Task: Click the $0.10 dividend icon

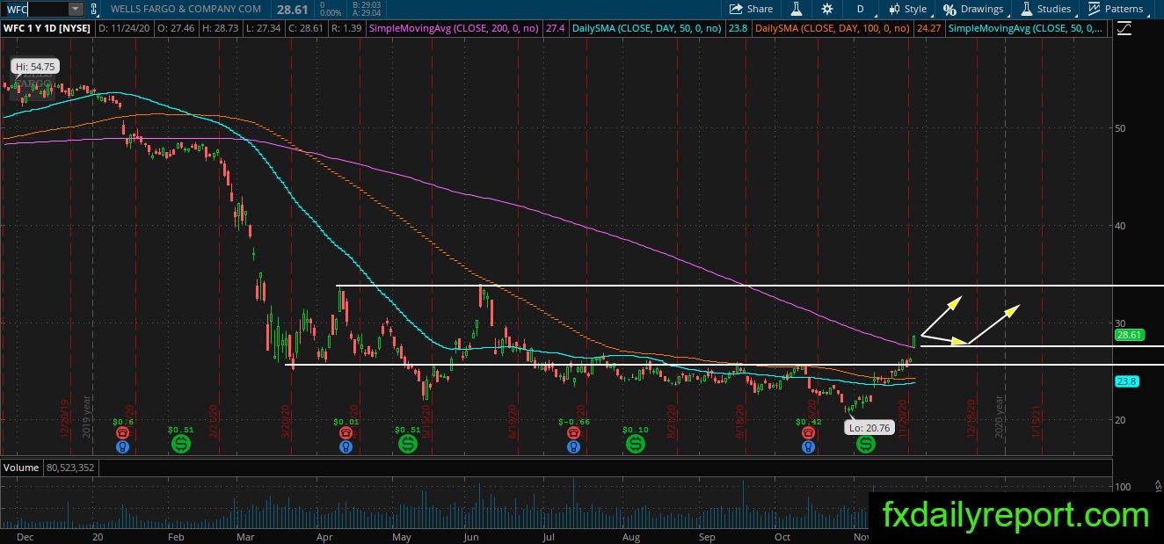Action: 635,445
